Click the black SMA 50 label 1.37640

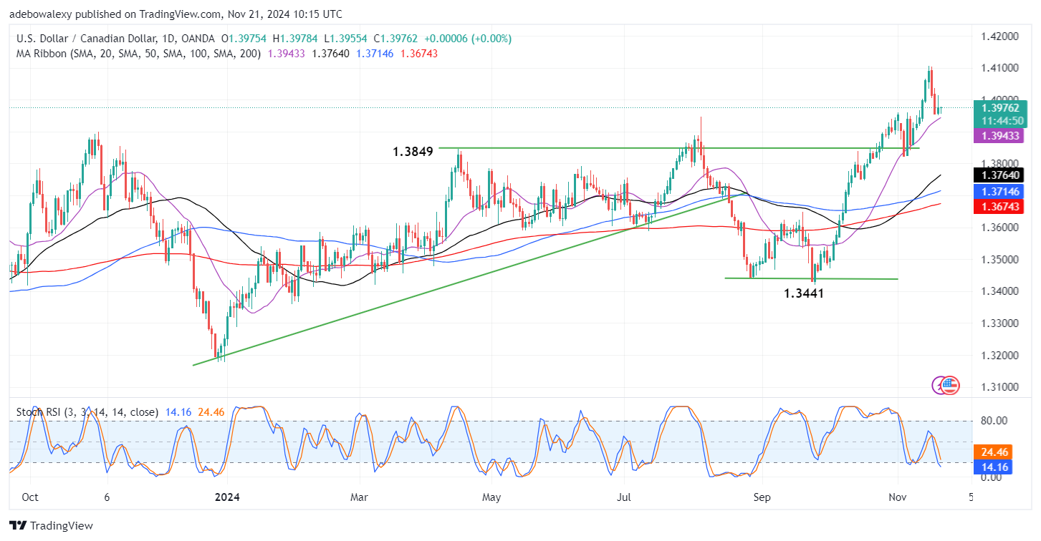[x=1000, y=174]
